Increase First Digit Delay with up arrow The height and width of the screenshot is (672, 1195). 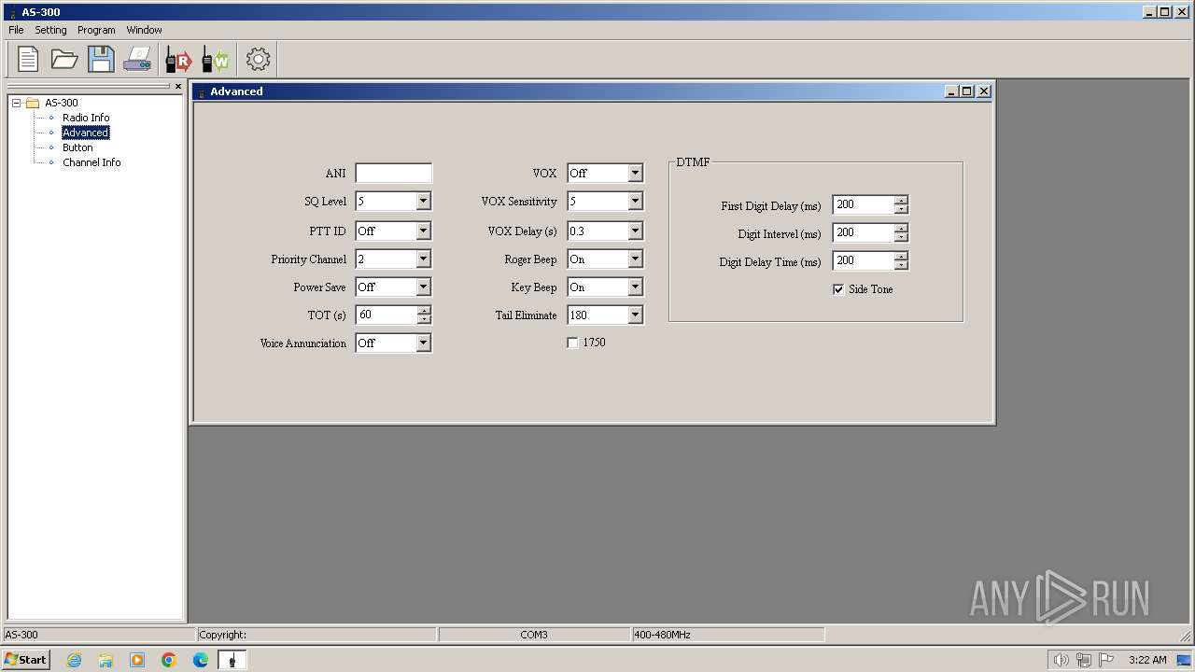pyautogui.click(x=901, y=200)
